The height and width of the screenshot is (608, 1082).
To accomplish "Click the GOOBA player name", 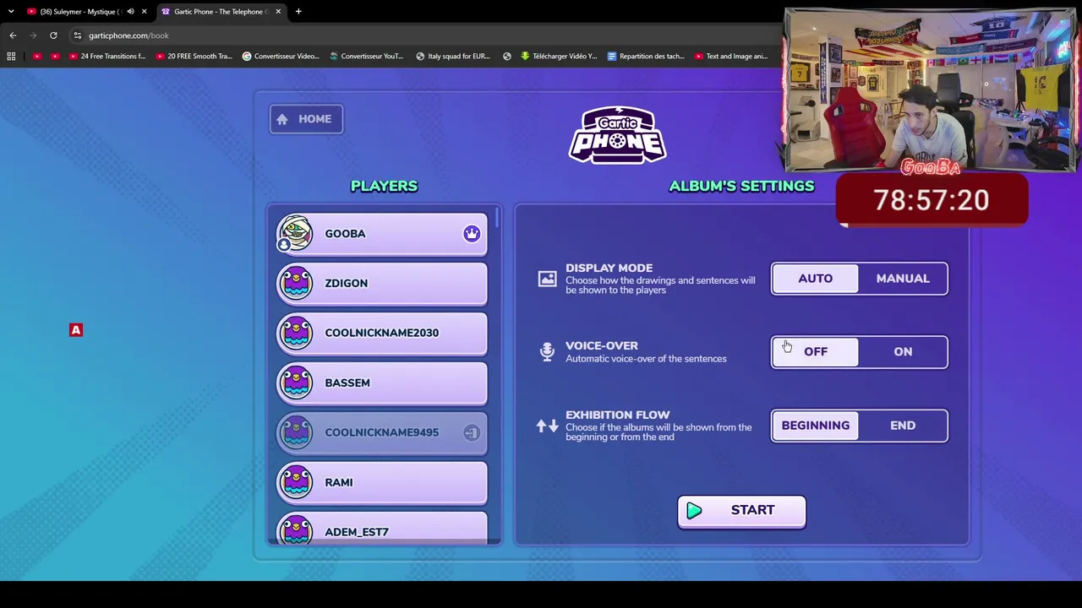I will 345,234.
